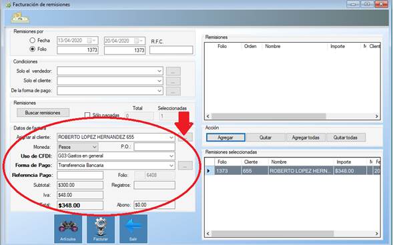Click the app icon in the title bar
Image resolution: width=393 pixels, height=245 pixels.
click(8, 5)
